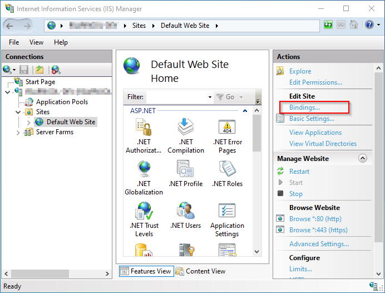Open .NET Trust Levels feature
This screenshot has width=385, height=293.
pyautogui.click(x=144, y=219)
